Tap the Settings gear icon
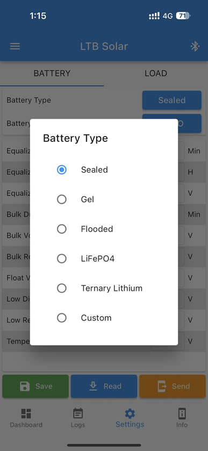208x451 pixels. point(130,413)
